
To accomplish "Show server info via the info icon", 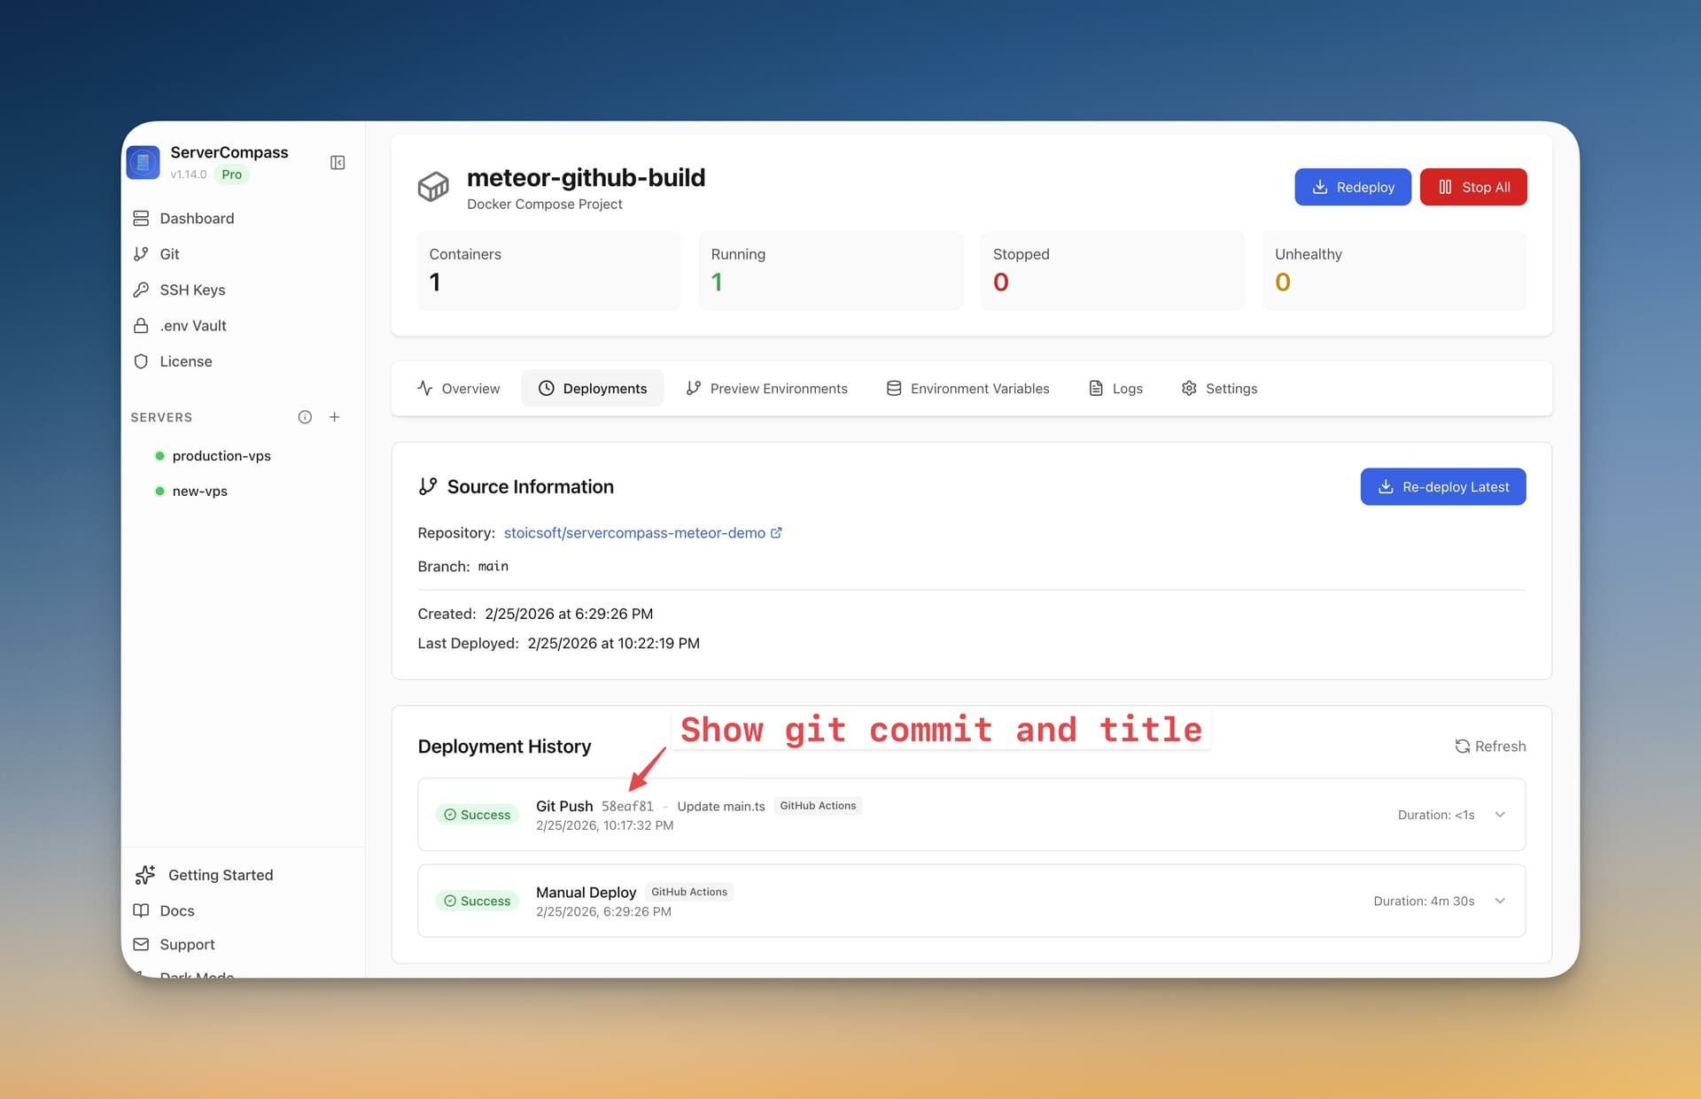I will pyautogui.click(x=305, y=416).
